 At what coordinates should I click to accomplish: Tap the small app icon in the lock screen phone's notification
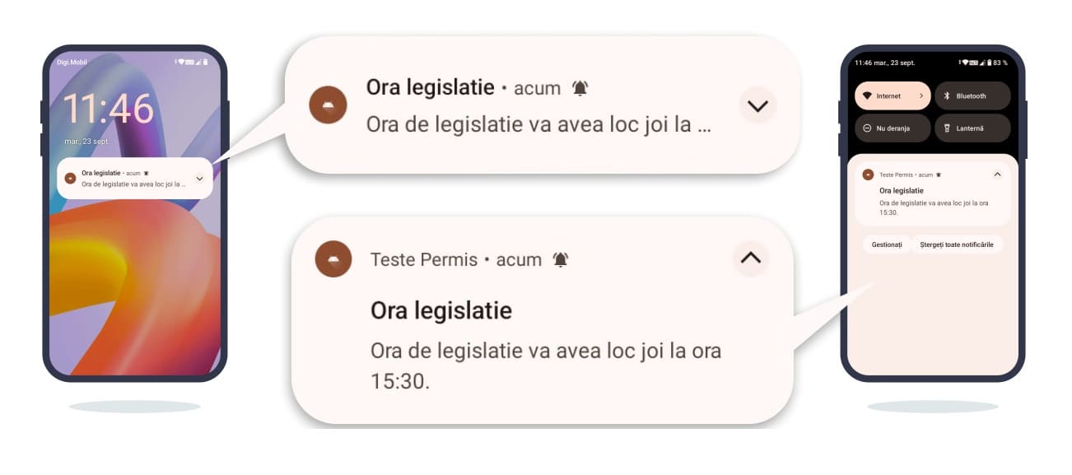coord(70,178)
